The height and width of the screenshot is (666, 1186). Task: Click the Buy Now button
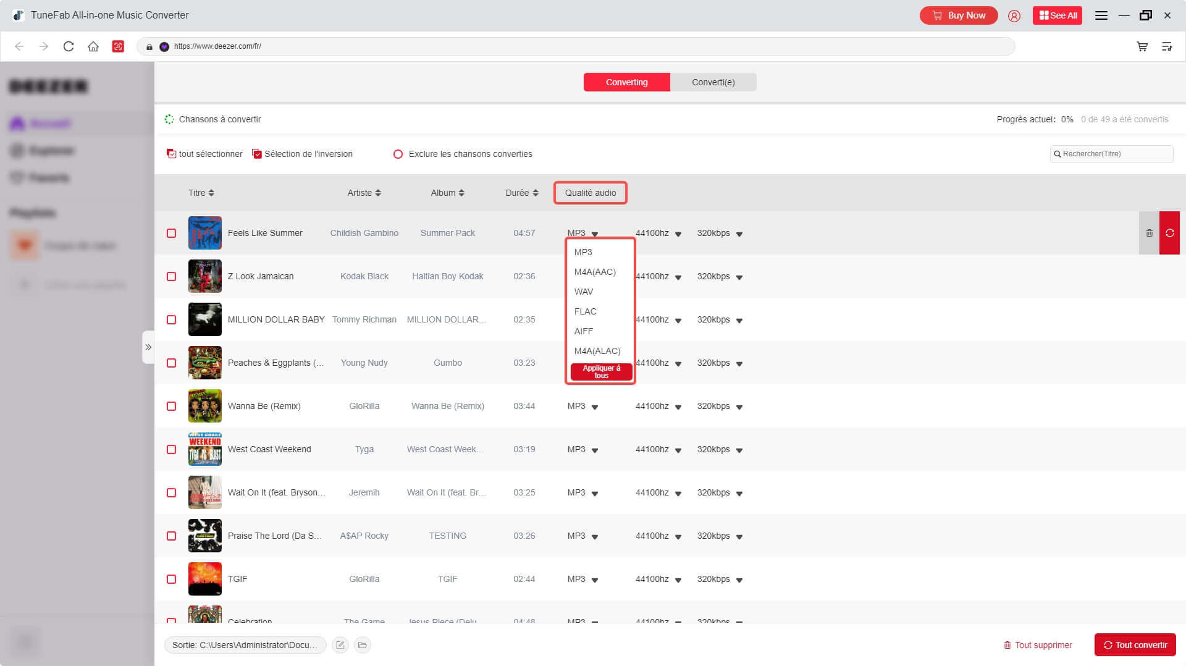[959, 15]
